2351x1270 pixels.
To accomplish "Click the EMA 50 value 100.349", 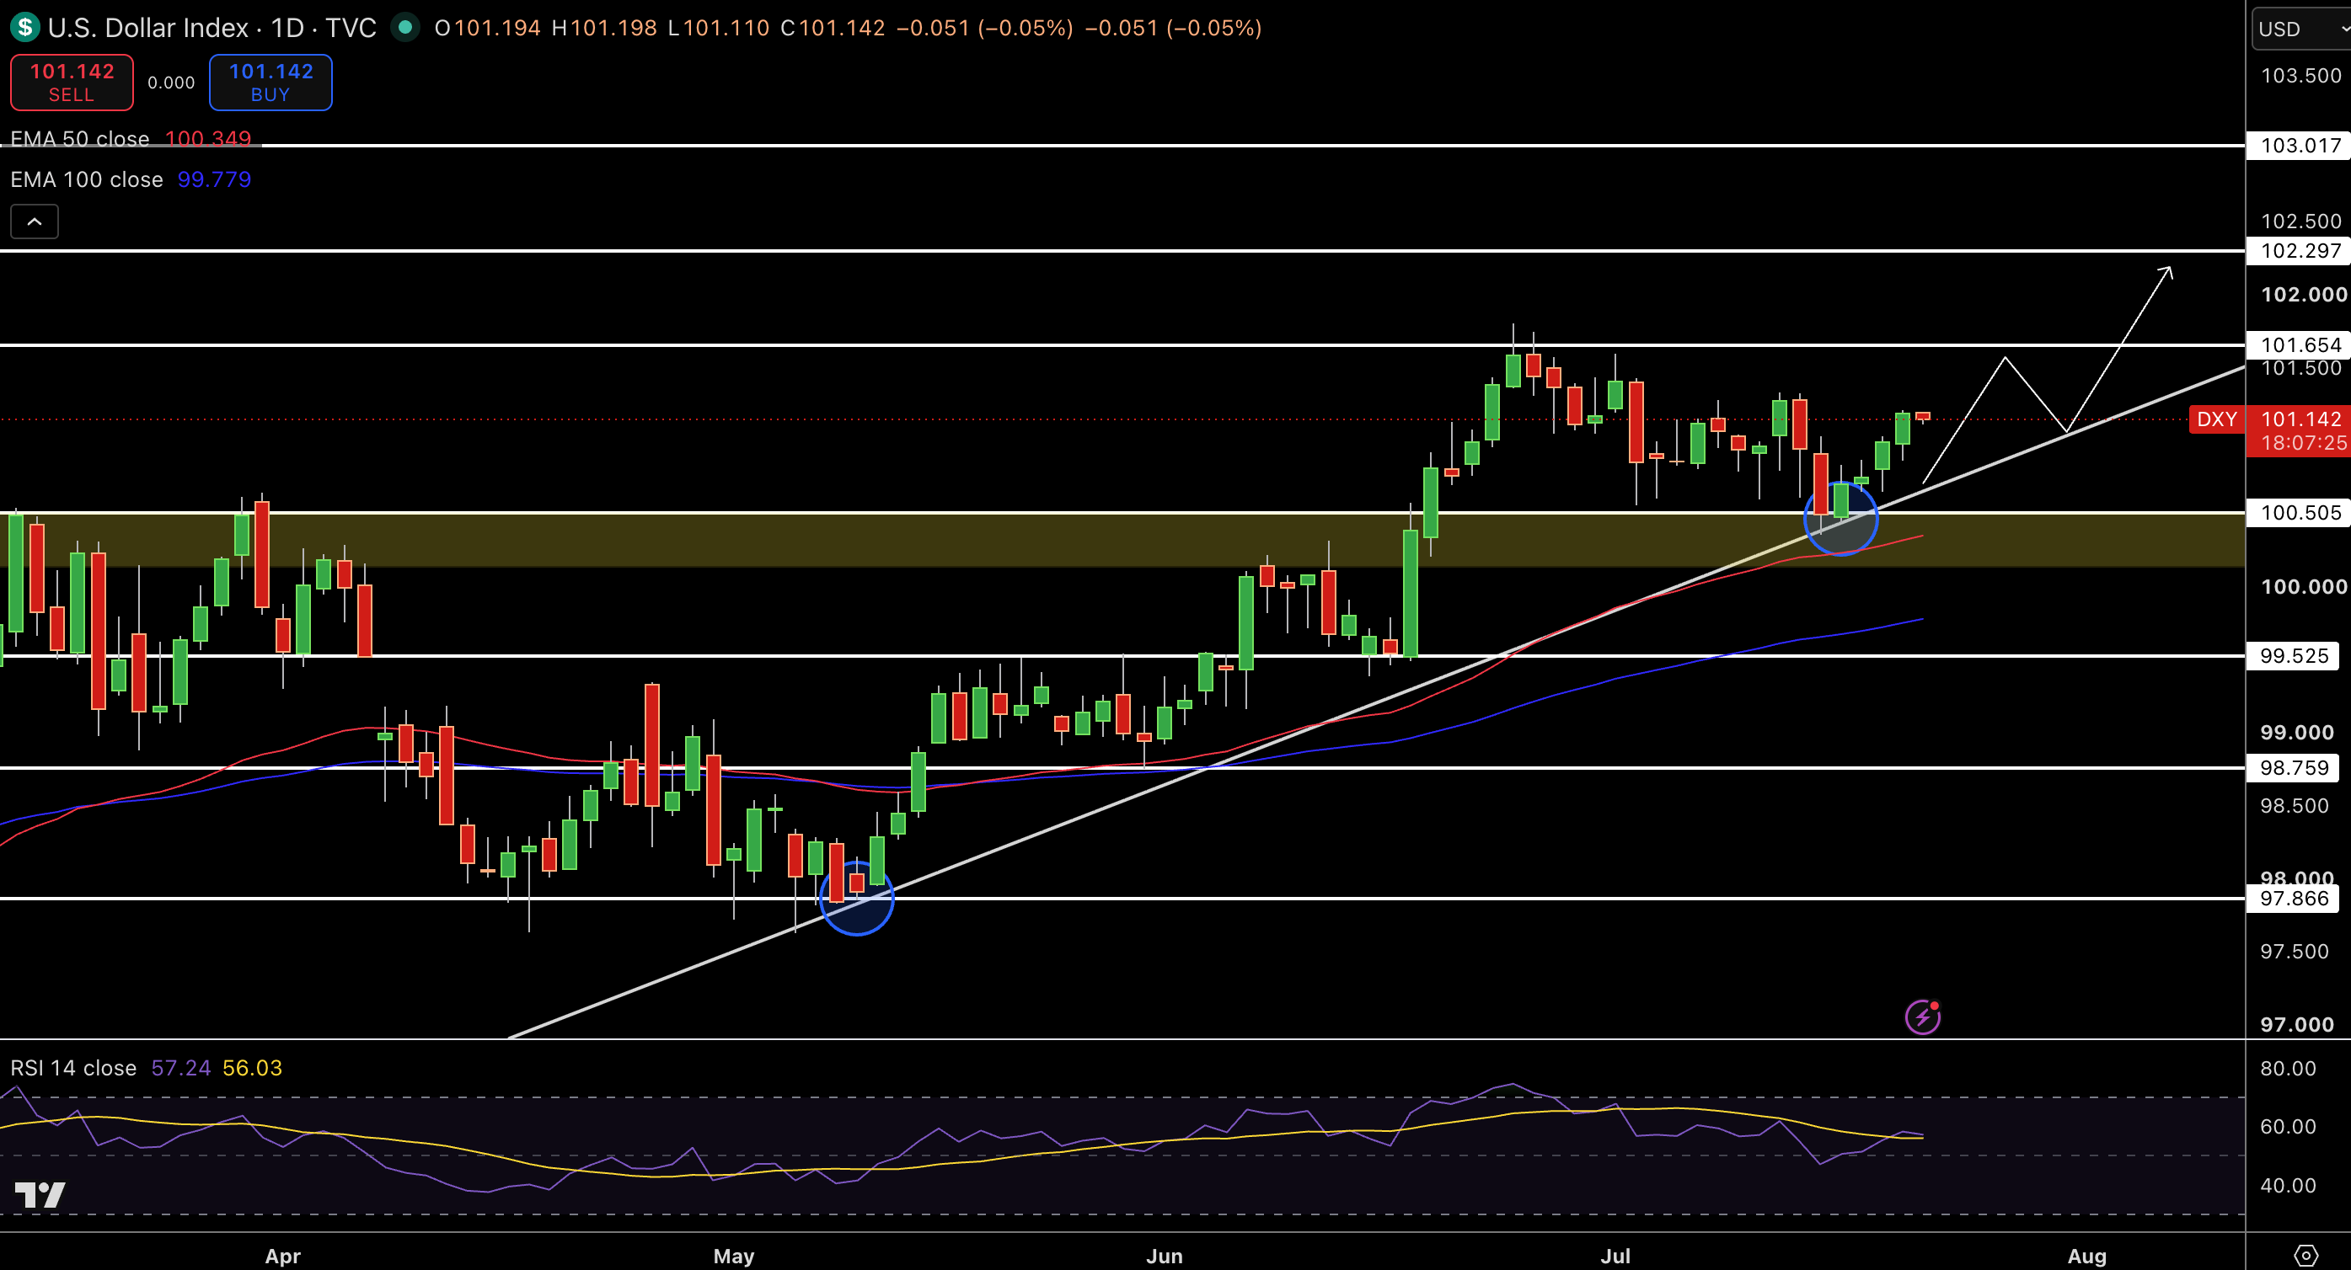I will pyautogui.click(x=208, y=139).
